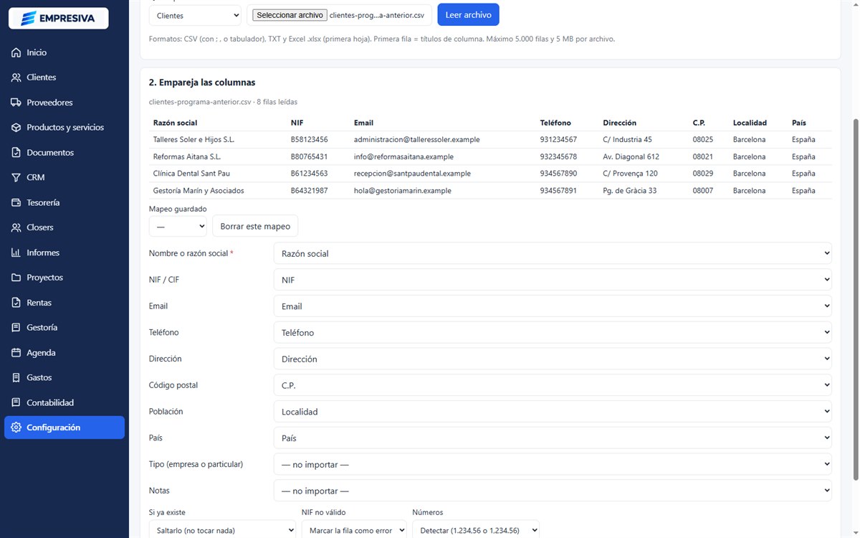Open the Población mapping dropdown

[x=553, y=412]
